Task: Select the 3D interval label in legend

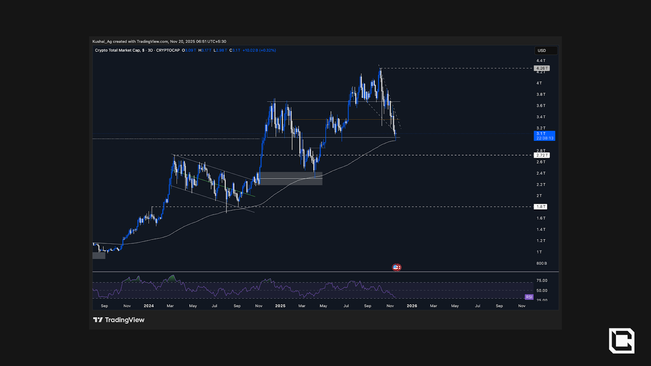Action: pyautogui.click(x=150, y=50)
